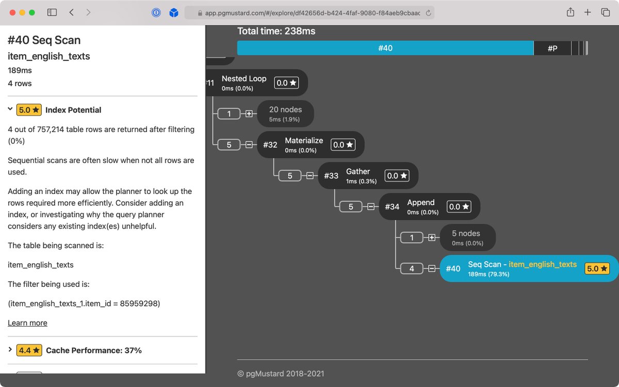Click the '189ms' text in side panel
Viewport: 619px width, 387px height.
pyautogui.click(x=20, y=70)
